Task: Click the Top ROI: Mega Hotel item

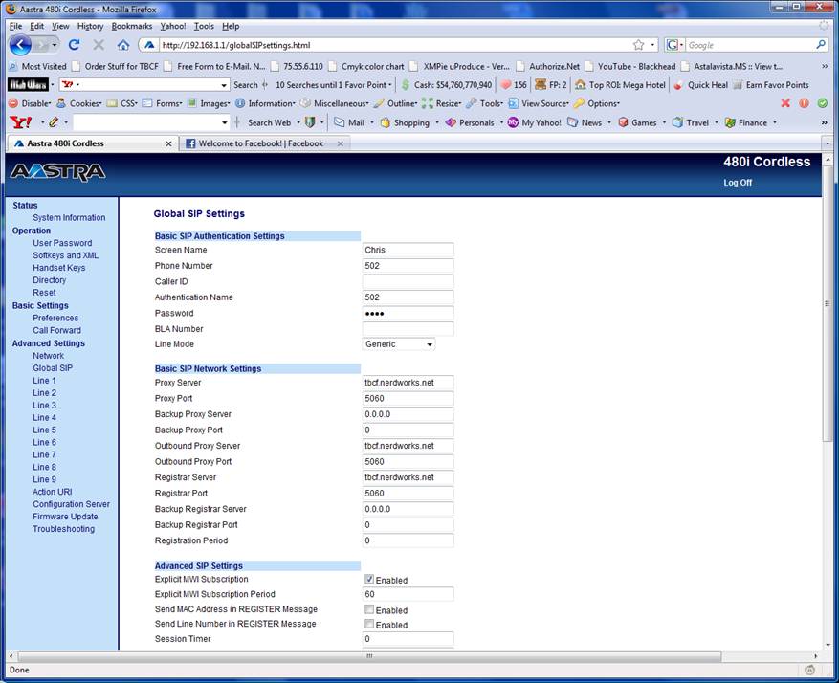Action: (x=621, y=84)
